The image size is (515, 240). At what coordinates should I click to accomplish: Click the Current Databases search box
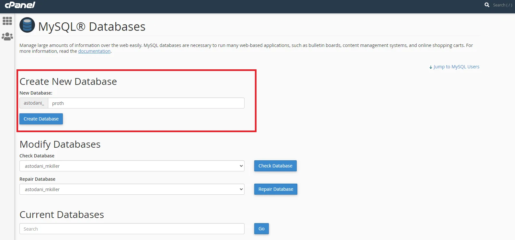132,229
